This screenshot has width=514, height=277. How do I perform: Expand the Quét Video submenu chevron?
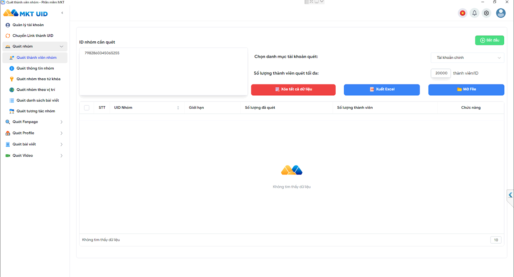tap(61, 156)
